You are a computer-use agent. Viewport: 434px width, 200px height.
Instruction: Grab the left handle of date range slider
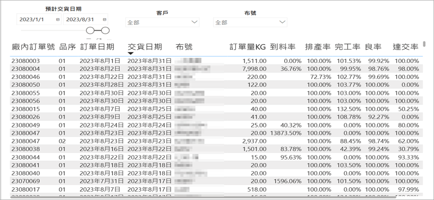(x=90, y=30)
